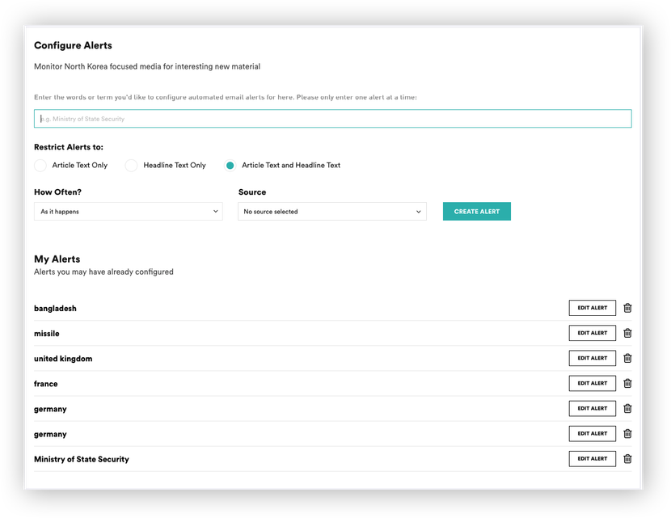
Task: Click the trash icon for missile alert
Action: tap(627, 333)
